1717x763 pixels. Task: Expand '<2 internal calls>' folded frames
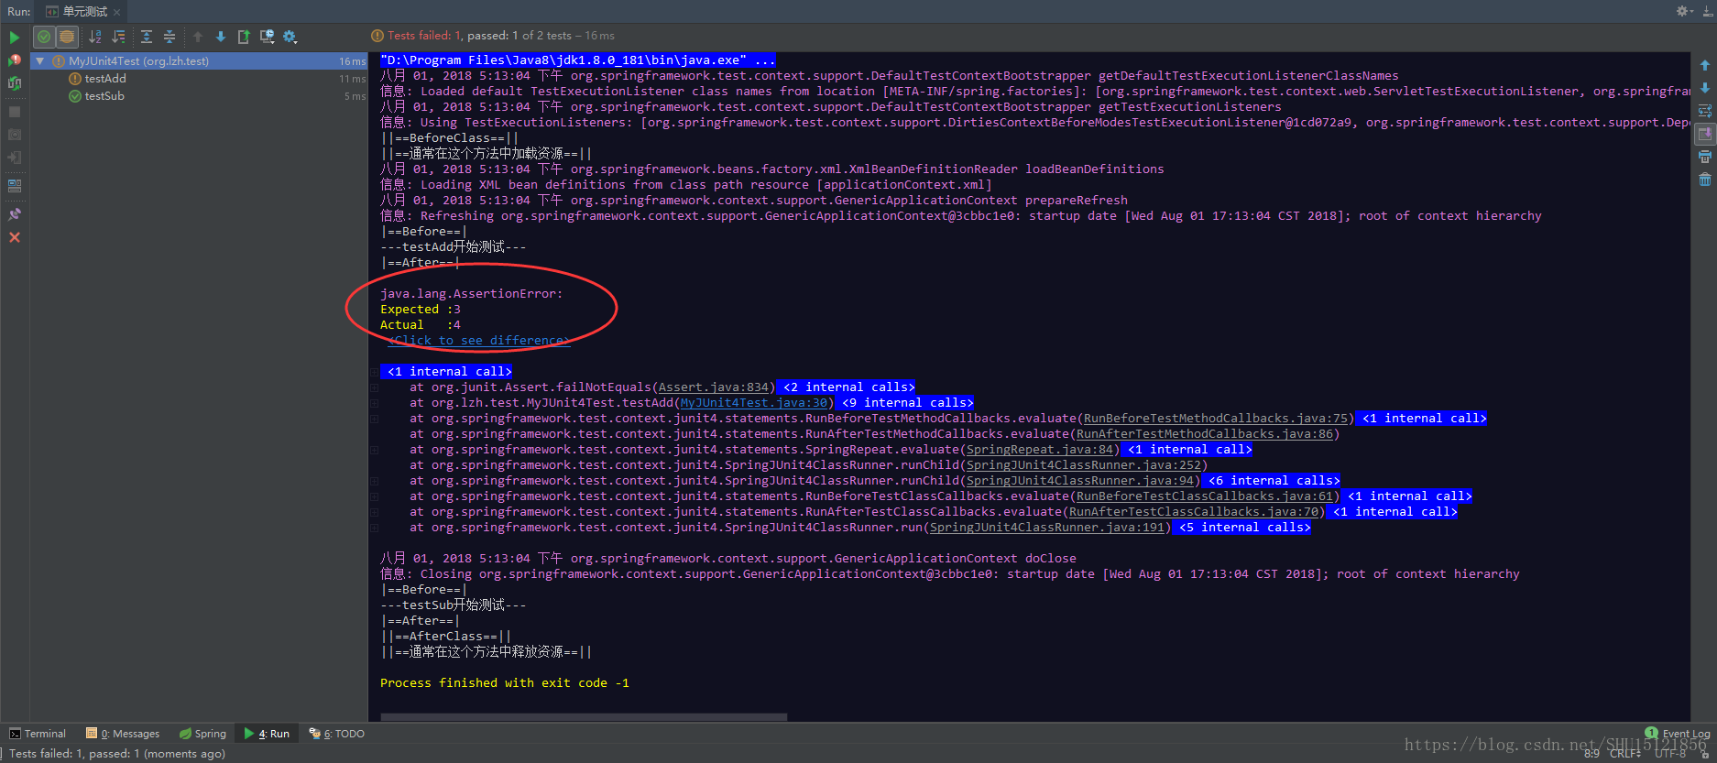pos(846,387)
